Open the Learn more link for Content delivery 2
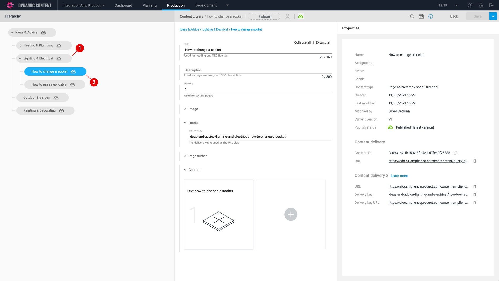The height and width of the screenshot is (281, 499). (399, 176)
